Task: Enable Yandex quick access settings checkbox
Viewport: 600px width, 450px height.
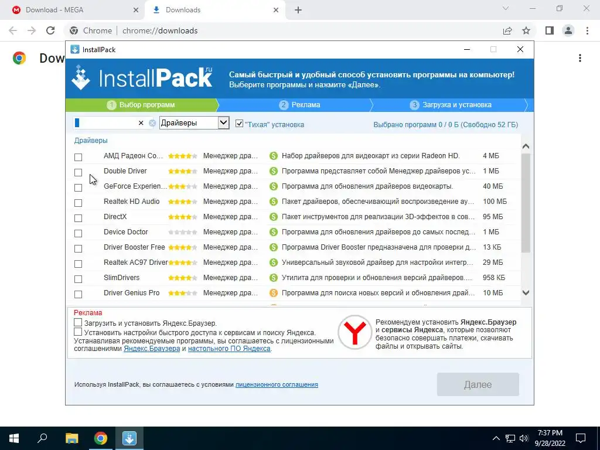Action: [x=78, y=332]
